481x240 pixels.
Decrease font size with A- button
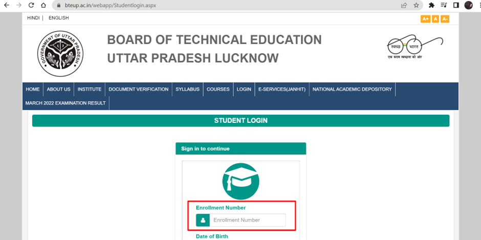(x=445, y=19)
